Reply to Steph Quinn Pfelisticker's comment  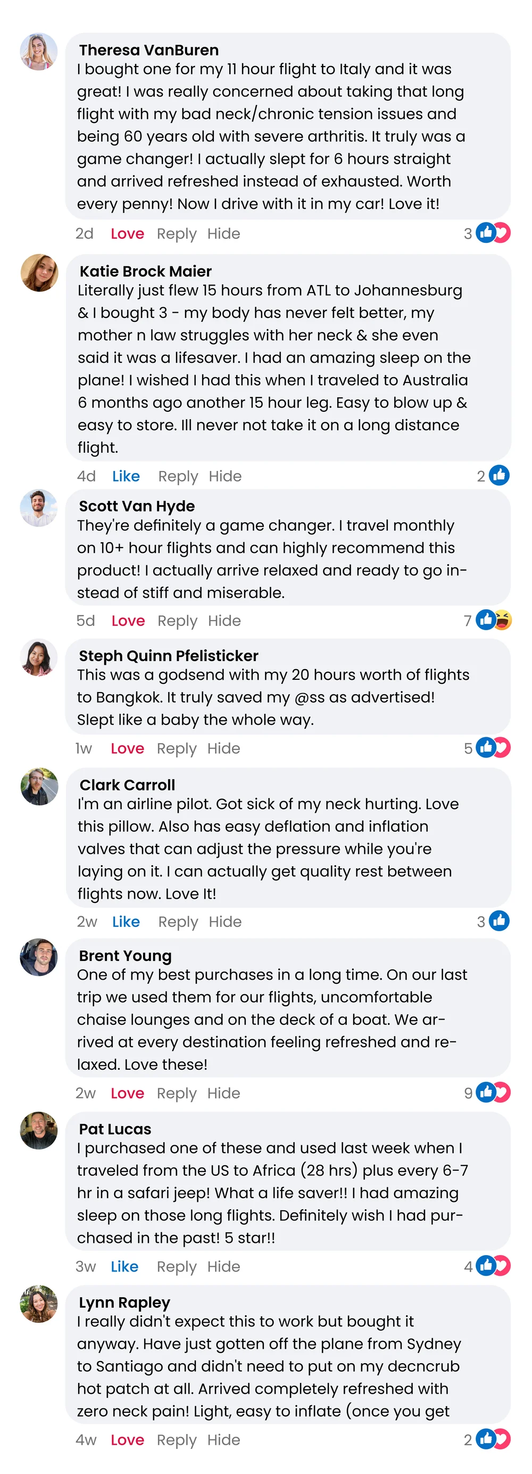pyautogui.click(x=177, y=748)
